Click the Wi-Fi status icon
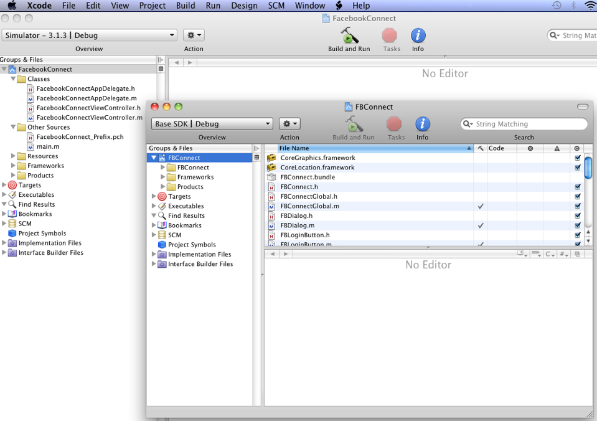Viewport: 597px width, 421px height. (590, 6)
